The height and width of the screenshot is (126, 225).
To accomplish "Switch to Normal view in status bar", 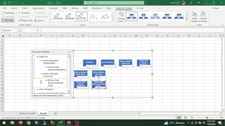I will 179,118.
